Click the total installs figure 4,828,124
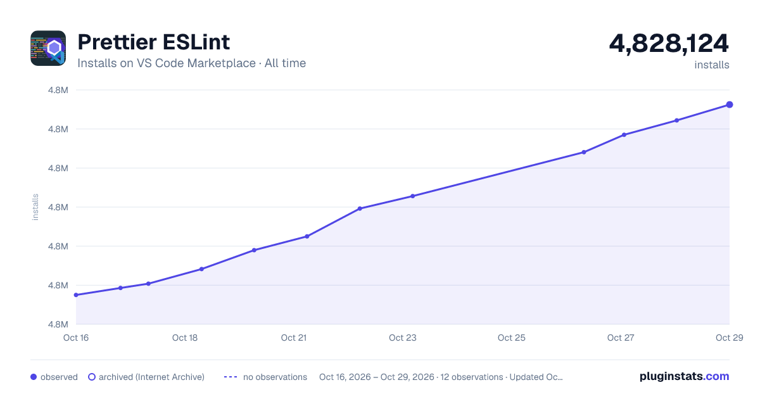The width and height of the screenshot is (760, 399). pos(669,43)
